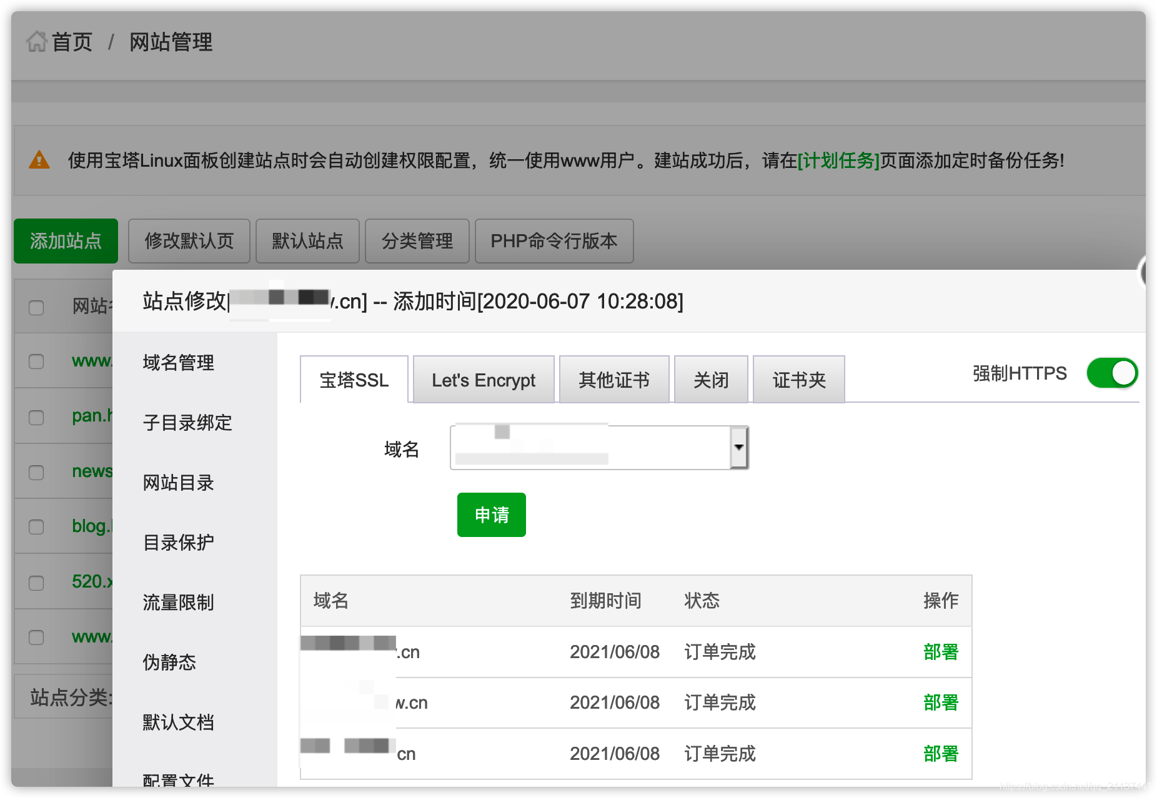Toggle 强制HTTPS switch
Viewport: 1157px width, 798px height.
[1111, 373]
